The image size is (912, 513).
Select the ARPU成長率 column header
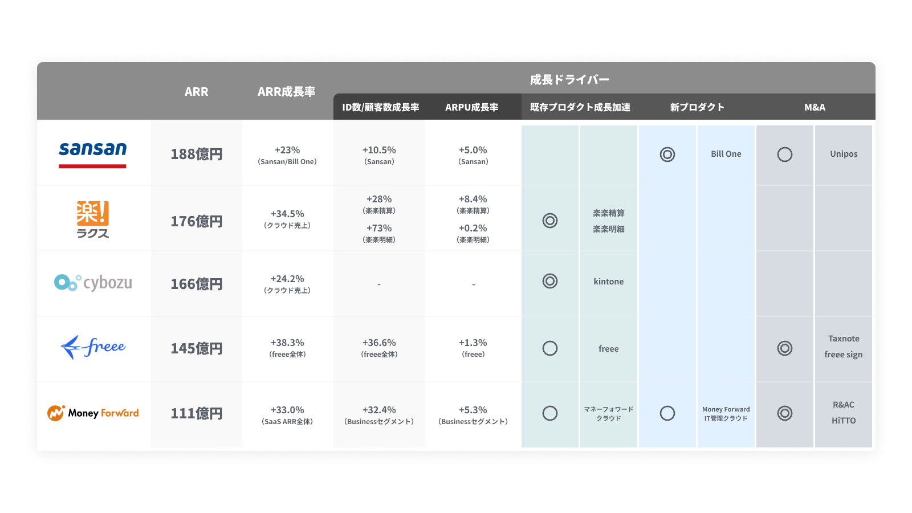[473, 107]
